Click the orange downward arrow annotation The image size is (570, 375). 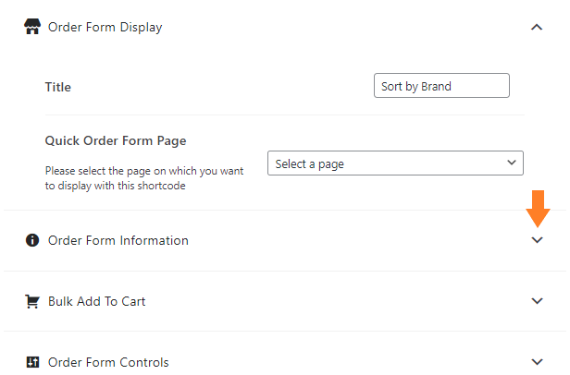[538, 209]
